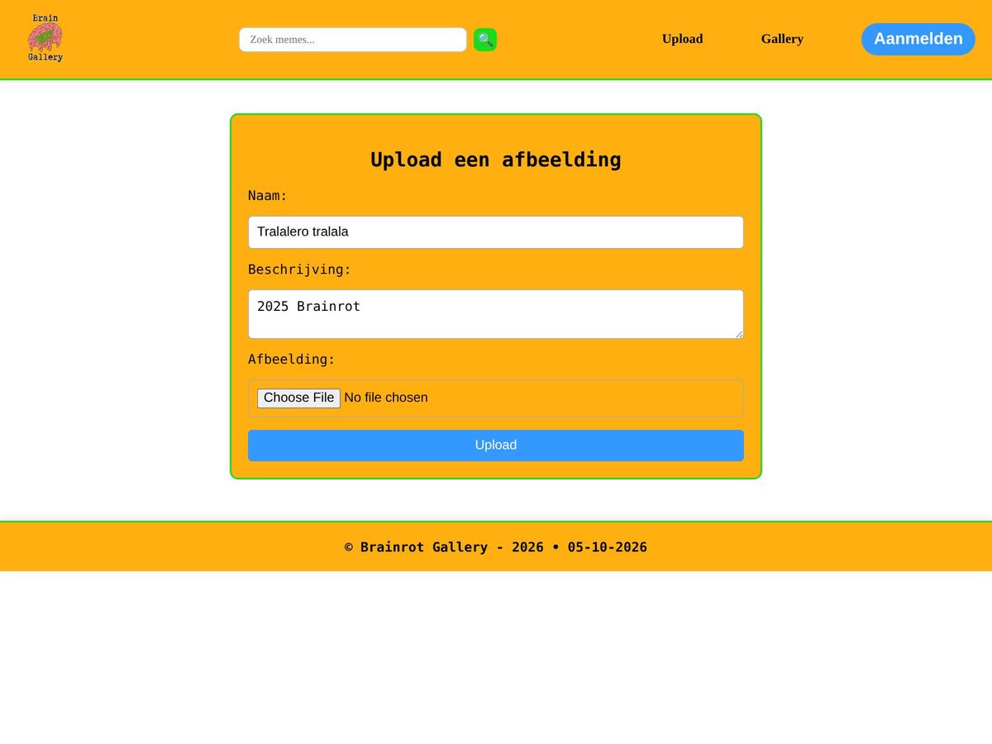This screenshot has width=992, height=744.
Task: Open the Upload navigation link
Action: [682, 39]
